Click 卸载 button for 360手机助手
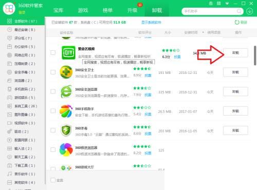257x190 pixels. coord(235,111)
